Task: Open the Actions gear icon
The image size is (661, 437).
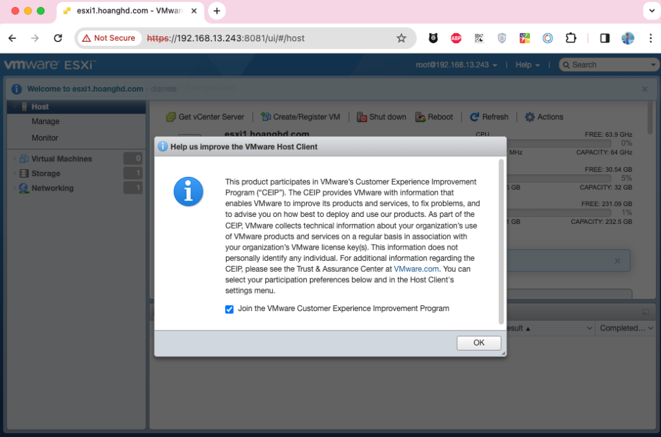Action: pyautogui.click(x=530, y=117)
